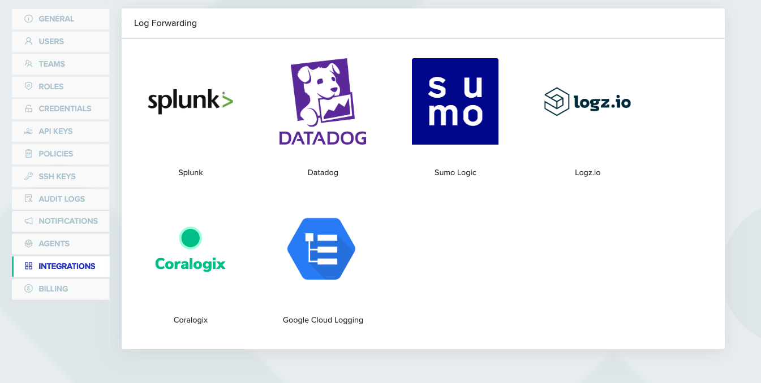Image resolution: width=761 pixels, height=383 pixels.
Task: Select the Google Cloud Logging hexagon logo
Action: (x=321, y=249)
